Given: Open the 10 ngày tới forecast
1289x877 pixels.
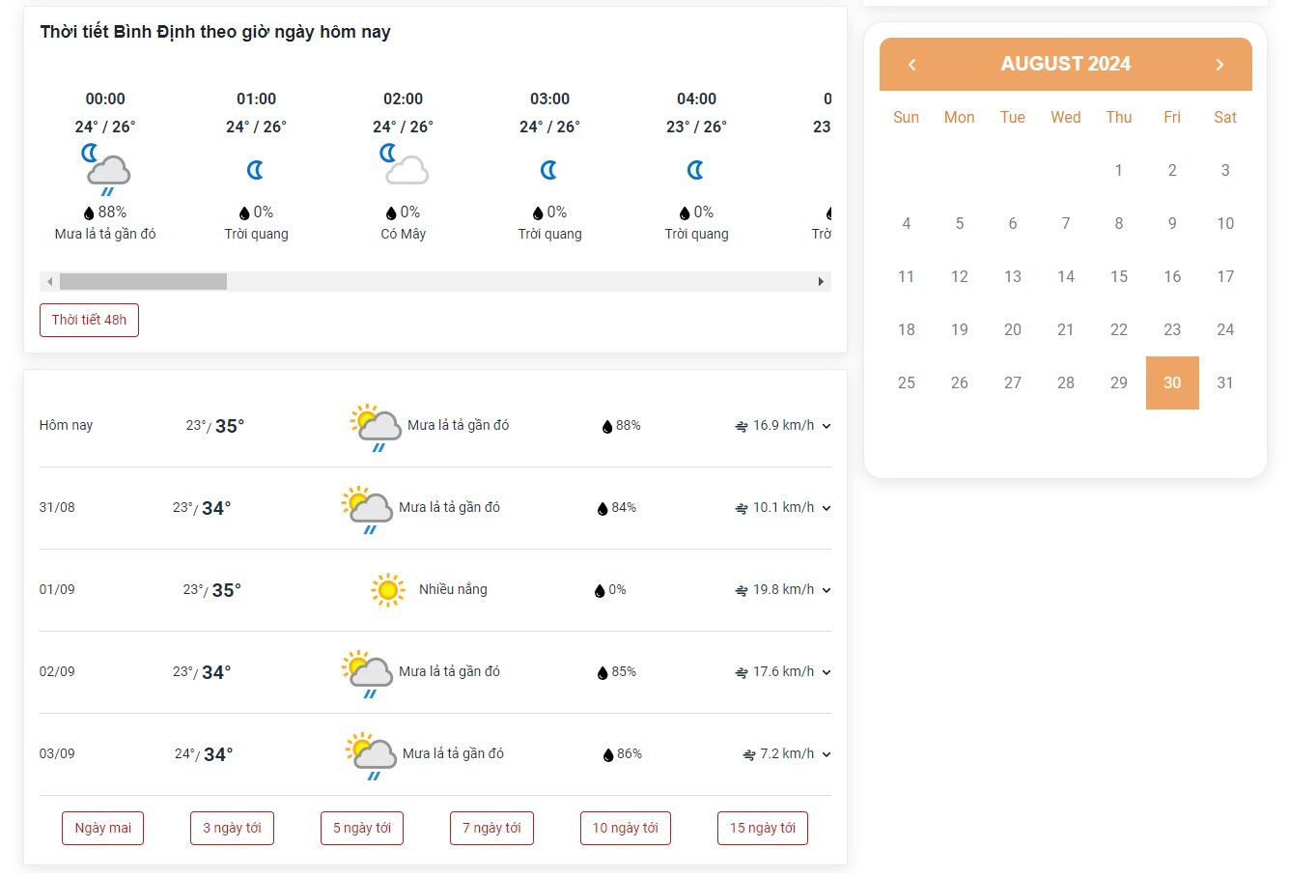Looking at the screenshot, I should [x=625, y=828].
